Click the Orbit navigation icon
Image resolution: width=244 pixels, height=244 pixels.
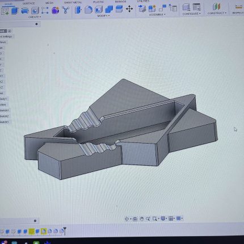(127, 219)
